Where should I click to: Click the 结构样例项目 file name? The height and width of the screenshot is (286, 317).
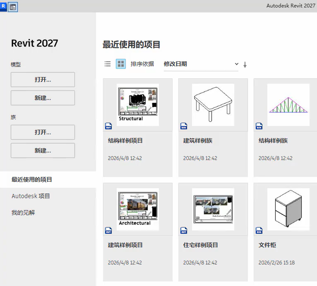tap(125, 141)
